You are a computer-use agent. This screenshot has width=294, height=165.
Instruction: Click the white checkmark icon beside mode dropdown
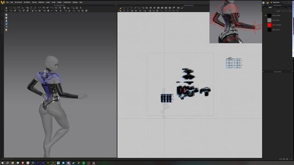coord(267,3)
